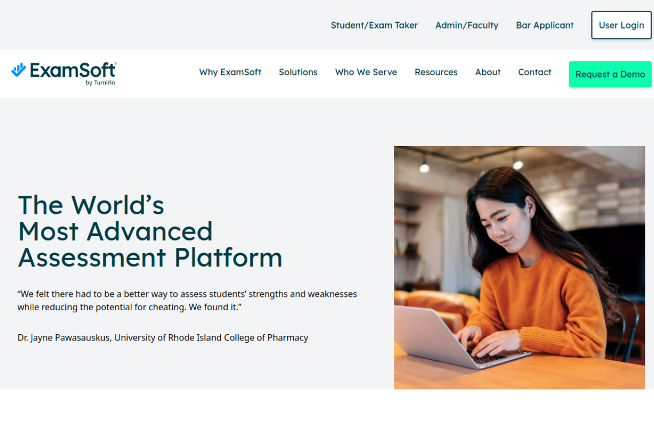Click the "Most Advanced Assessment Platform" headline
The height and width of the screenshot is (436, 654).
(x=150, y=244)
